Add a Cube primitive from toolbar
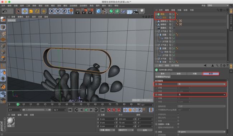Screen dimensions: 233x136 [98, 11]
